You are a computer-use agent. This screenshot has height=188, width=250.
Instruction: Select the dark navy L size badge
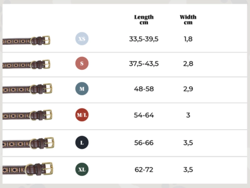[x=82, y=143]
